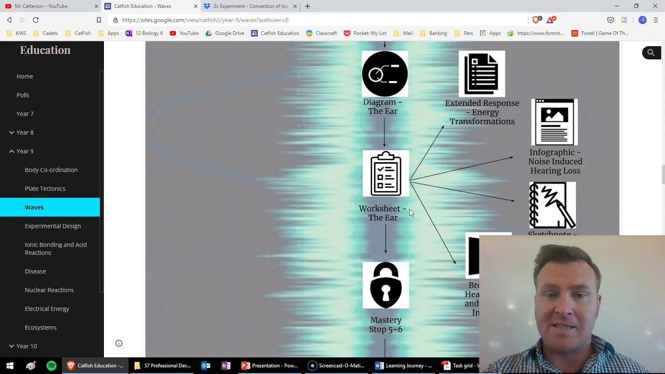Open the Foxtel Game Of Thrones bookmark
This screenshot has height=374, width=665.
[x=600, y=33]
